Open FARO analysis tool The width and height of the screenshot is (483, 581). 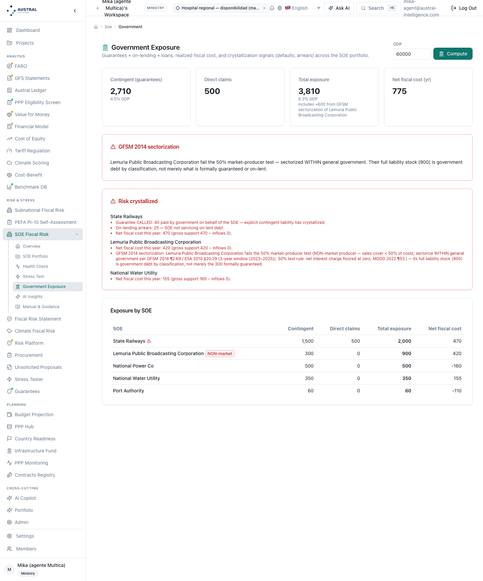43,66
